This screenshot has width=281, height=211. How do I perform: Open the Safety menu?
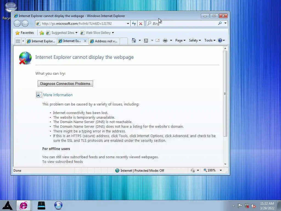195,40
